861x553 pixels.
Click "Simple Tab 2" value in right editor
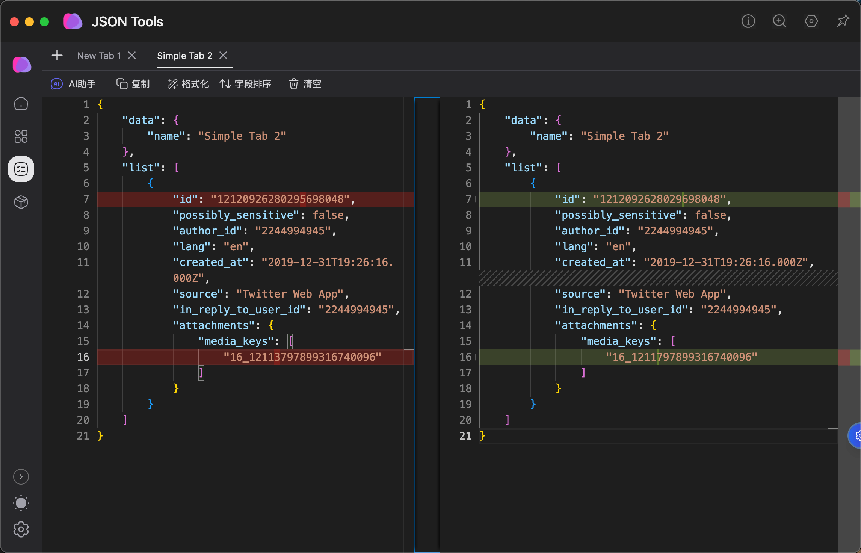click(625, 136)
